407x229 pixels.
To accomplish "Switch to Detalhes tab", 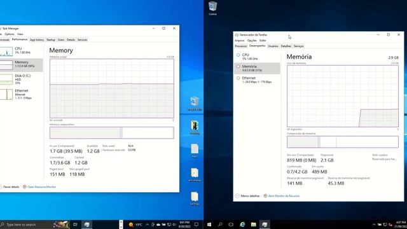I will pyautogui.click(x=286, y=46).
